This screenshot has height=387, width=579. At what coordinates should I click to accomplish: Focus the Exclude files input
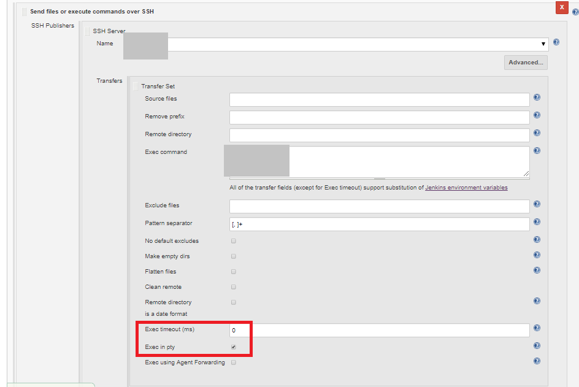click(380, 207)
